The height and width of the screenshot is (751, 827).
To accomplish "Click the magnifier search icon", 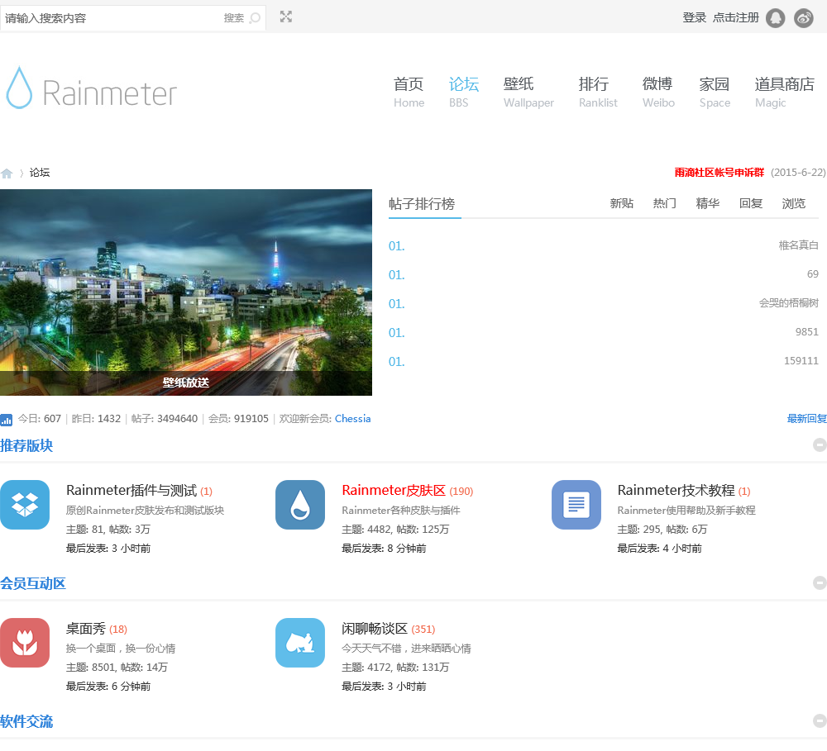I will (255, 18).
